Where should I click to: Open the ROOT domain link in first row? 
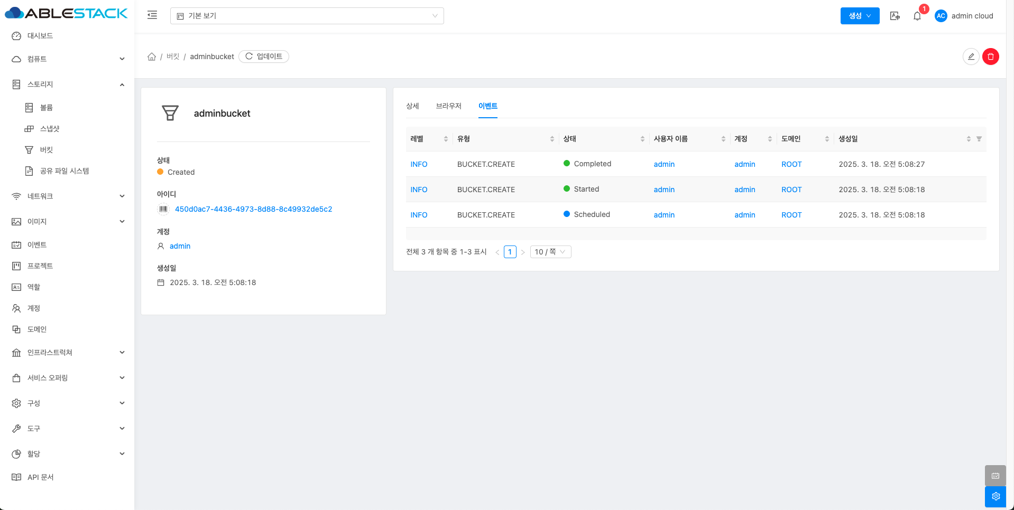791,164
